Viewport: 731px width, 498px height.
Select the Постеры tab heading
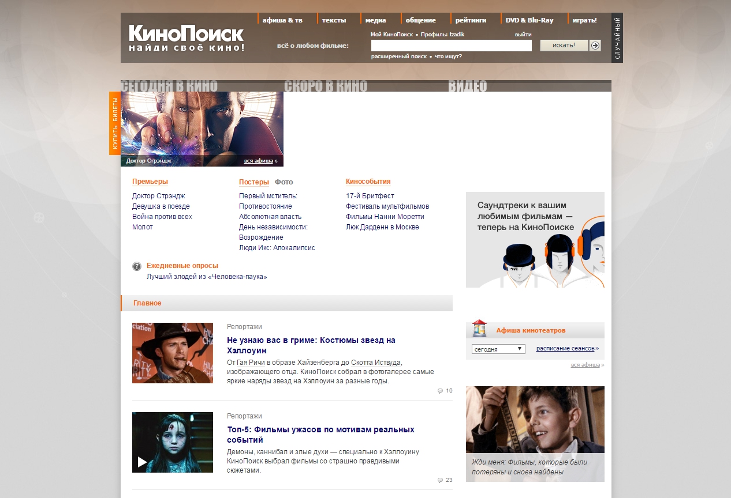pos(254,182)
